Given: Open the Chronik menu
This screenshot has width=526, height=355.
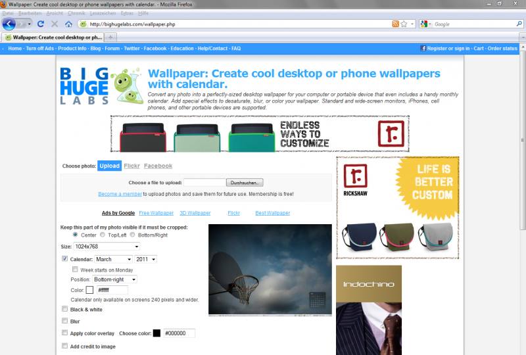Looking at the screenshot, I should click(x=76, y=13).
